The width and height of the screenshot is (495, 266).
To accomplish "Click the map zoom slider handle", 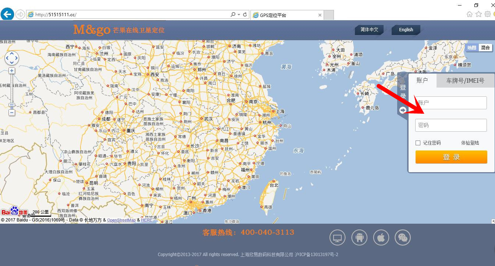I will 12,105.
